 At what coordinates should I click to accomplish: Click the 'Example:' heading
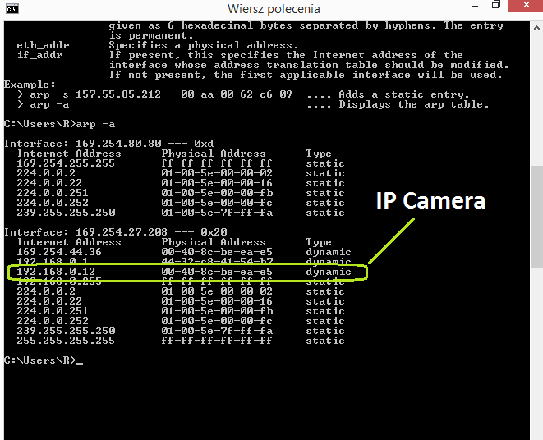tap(30, 85)
